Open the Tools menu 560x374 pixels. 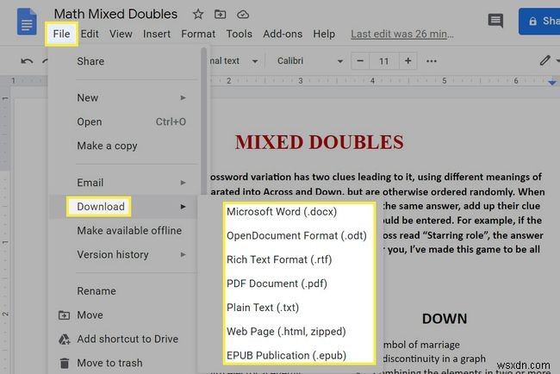click(x=239, y=34)
